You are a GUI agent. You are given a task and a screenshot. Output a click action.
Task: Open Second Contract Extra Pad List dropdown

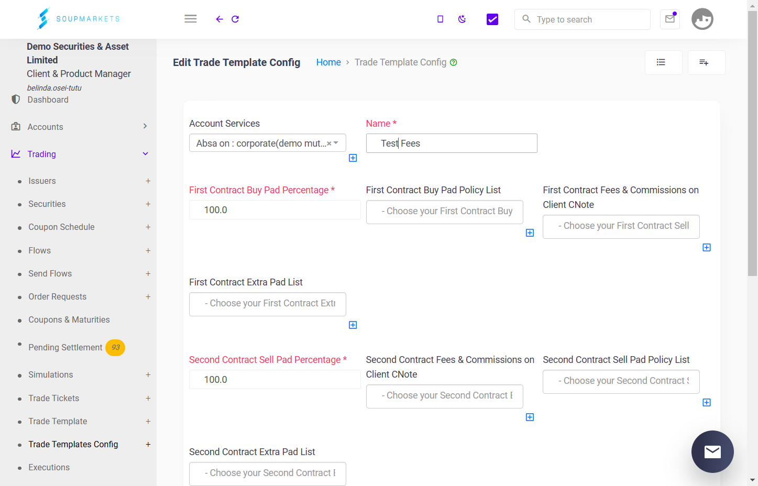(x=268, y=474)
